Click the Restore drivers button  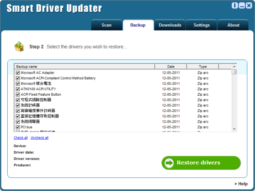201,162
